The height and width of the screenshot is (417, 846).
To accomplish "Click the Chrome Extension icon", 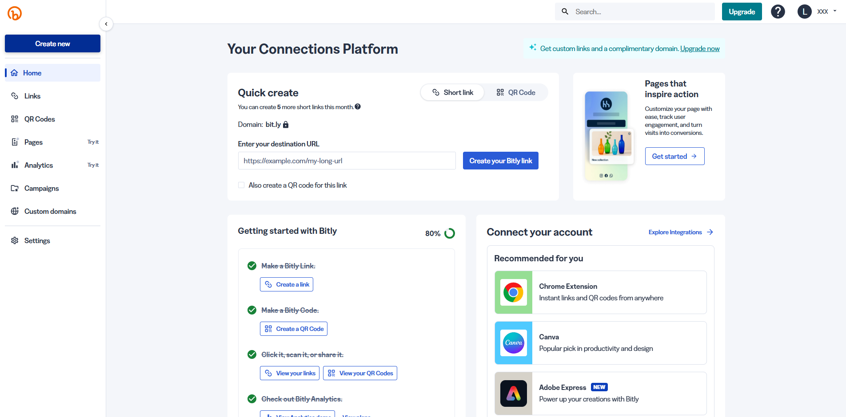I will point(513,292).
